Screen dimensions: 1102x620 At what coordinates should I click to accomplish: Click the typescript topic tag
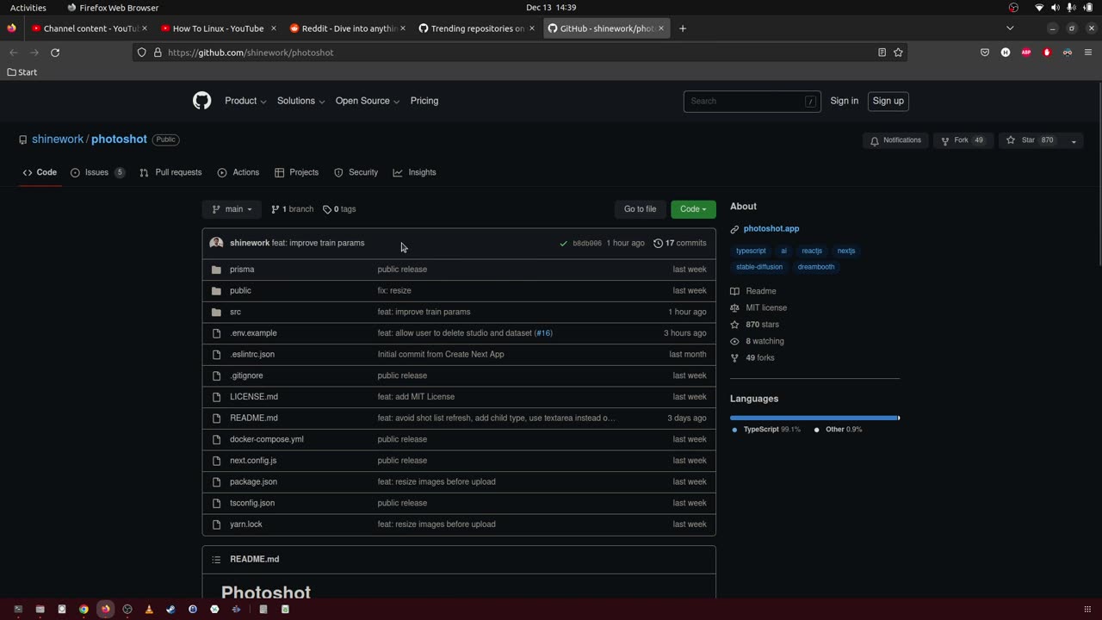pyautogui.click(x=751, y=251)
